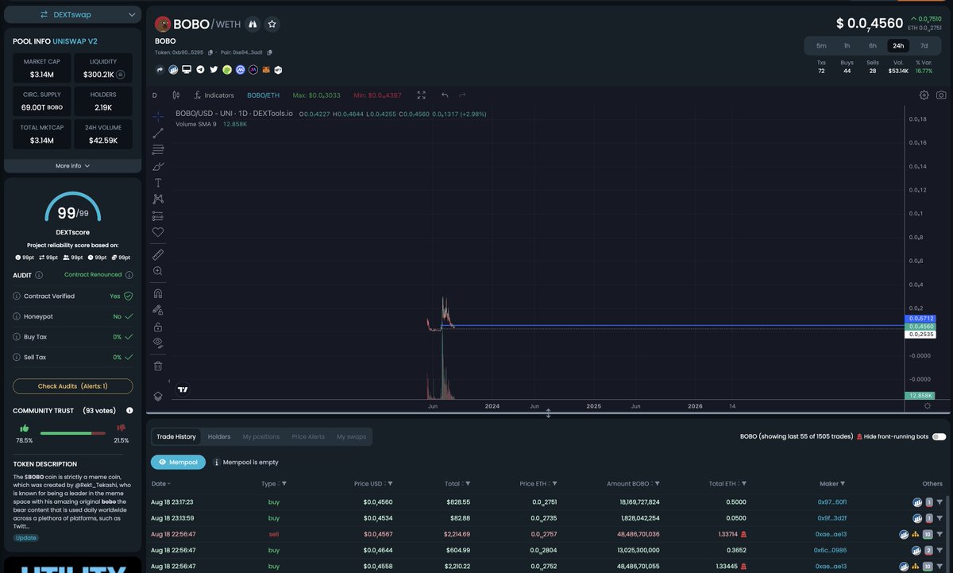Open filter for Maker column
This screenshot has height=573, width=953.
pos(843,483)
